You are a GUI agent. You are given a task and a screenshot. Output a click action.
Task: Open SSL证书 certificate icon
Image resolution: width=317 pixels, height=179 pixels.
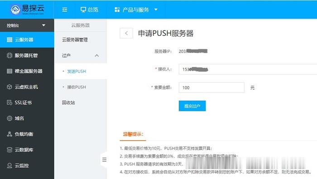coord(10,103)
